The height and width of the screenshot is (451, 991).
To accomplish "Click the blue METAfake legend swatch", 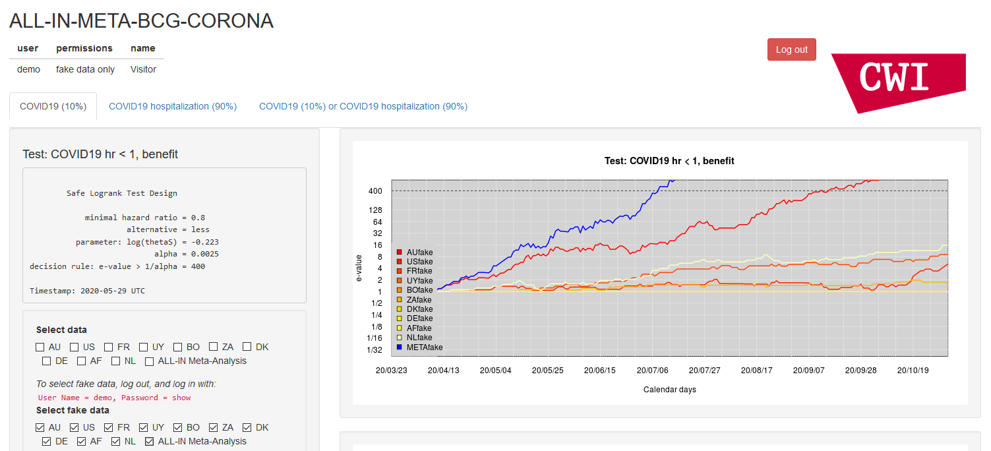I will (x=400, y=347).
